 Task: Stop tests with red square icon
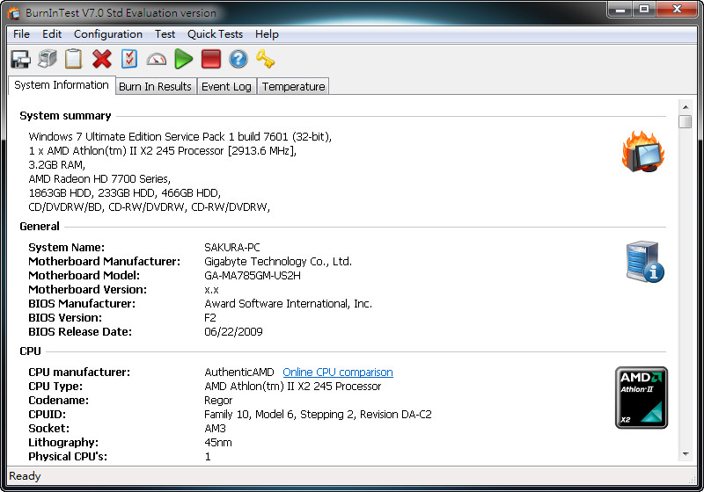211,59
